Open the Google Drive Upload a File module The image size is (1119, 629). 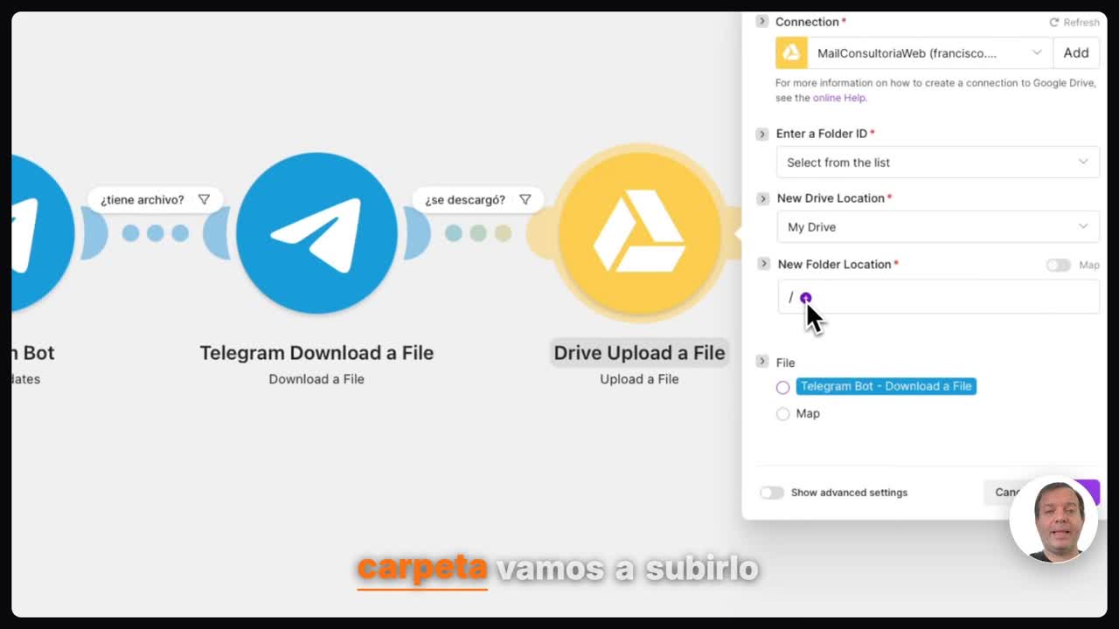(639, 233)
